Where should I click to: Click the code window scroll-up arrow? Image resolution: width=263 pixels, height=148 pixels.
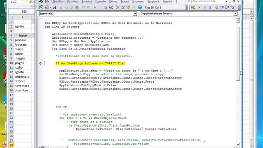pos(238,21)
